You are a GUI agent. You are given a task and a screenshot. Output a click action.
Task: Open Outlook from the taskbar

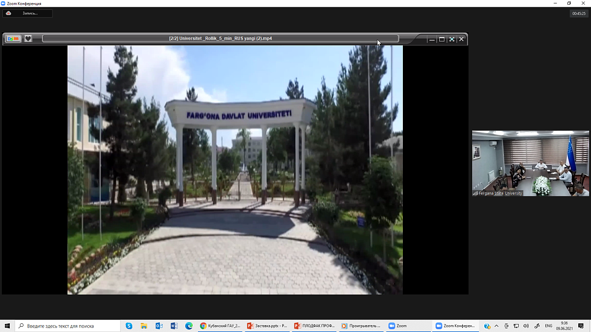[159, 326]
